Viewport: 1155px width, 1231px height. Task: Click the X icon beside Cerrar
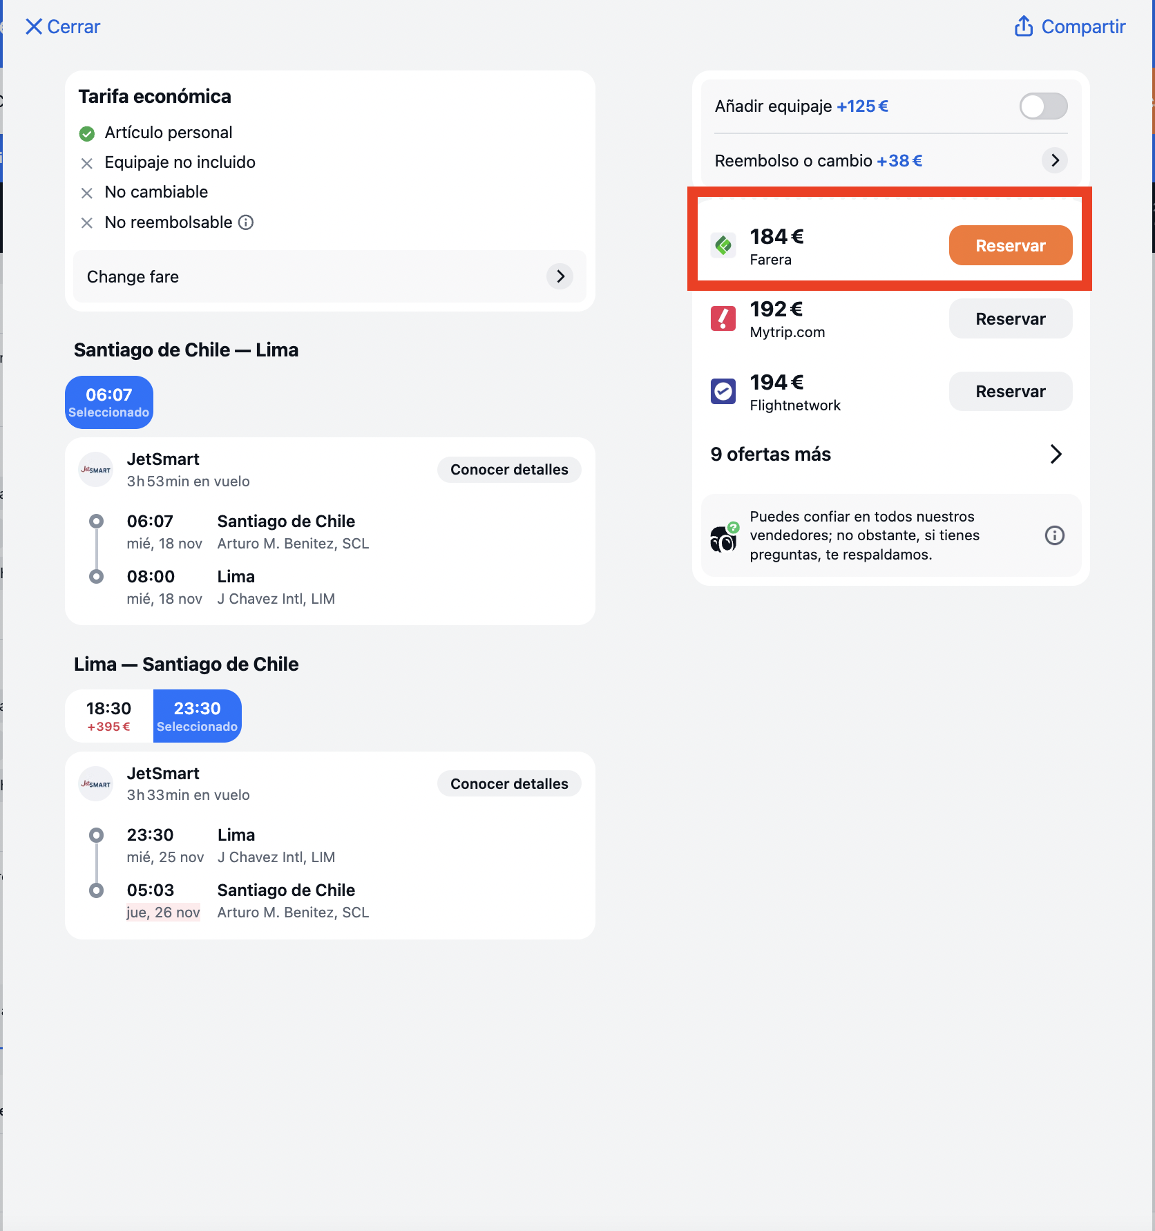point(33,27)
